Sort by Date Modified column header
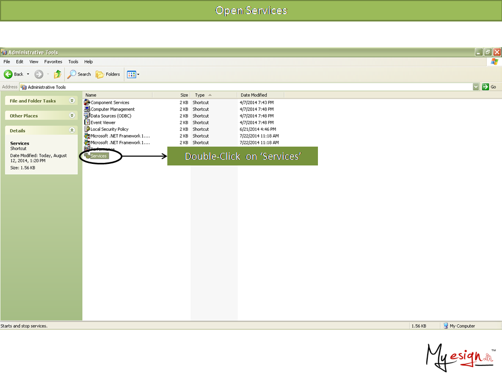This screenshot has width=502, height=377. click(x=254, y=95)
